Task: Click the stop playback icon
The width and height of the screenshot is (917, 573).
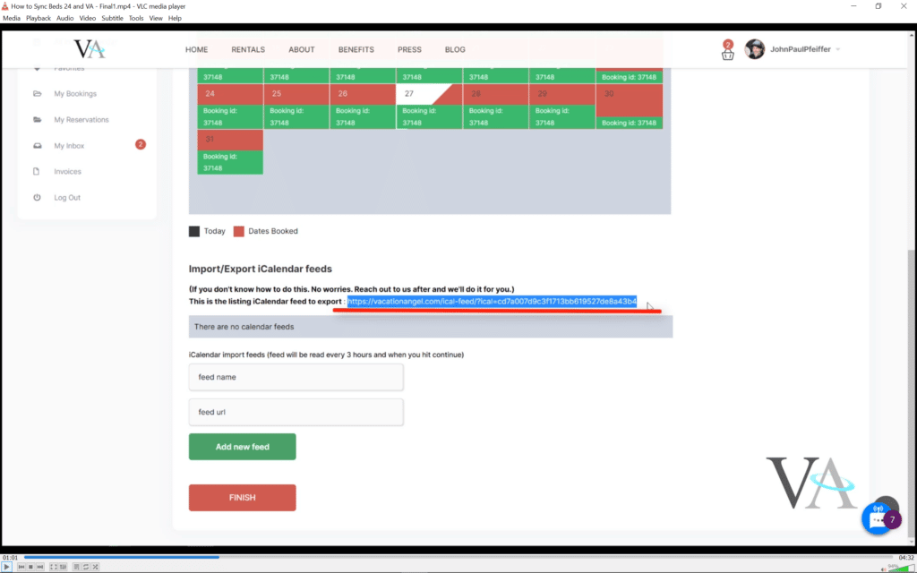Action: [30, 567]
